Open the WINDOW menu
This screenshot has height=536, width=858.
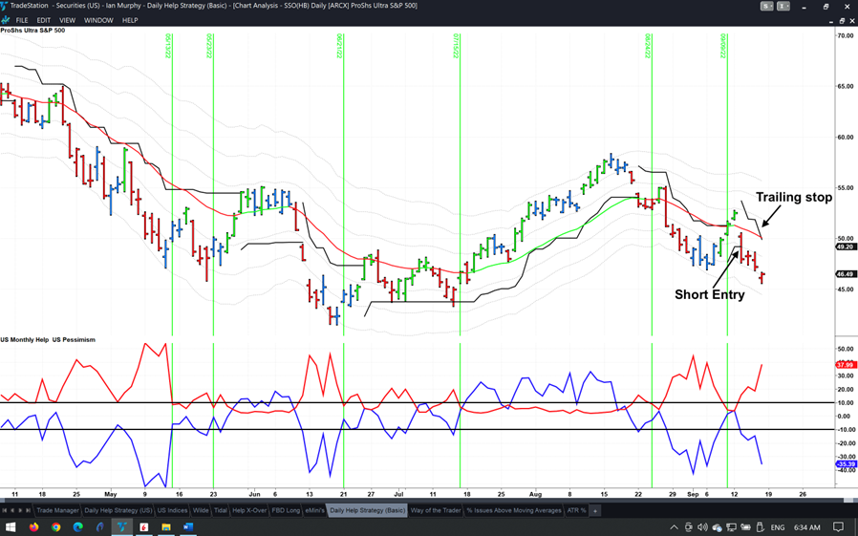97,20
